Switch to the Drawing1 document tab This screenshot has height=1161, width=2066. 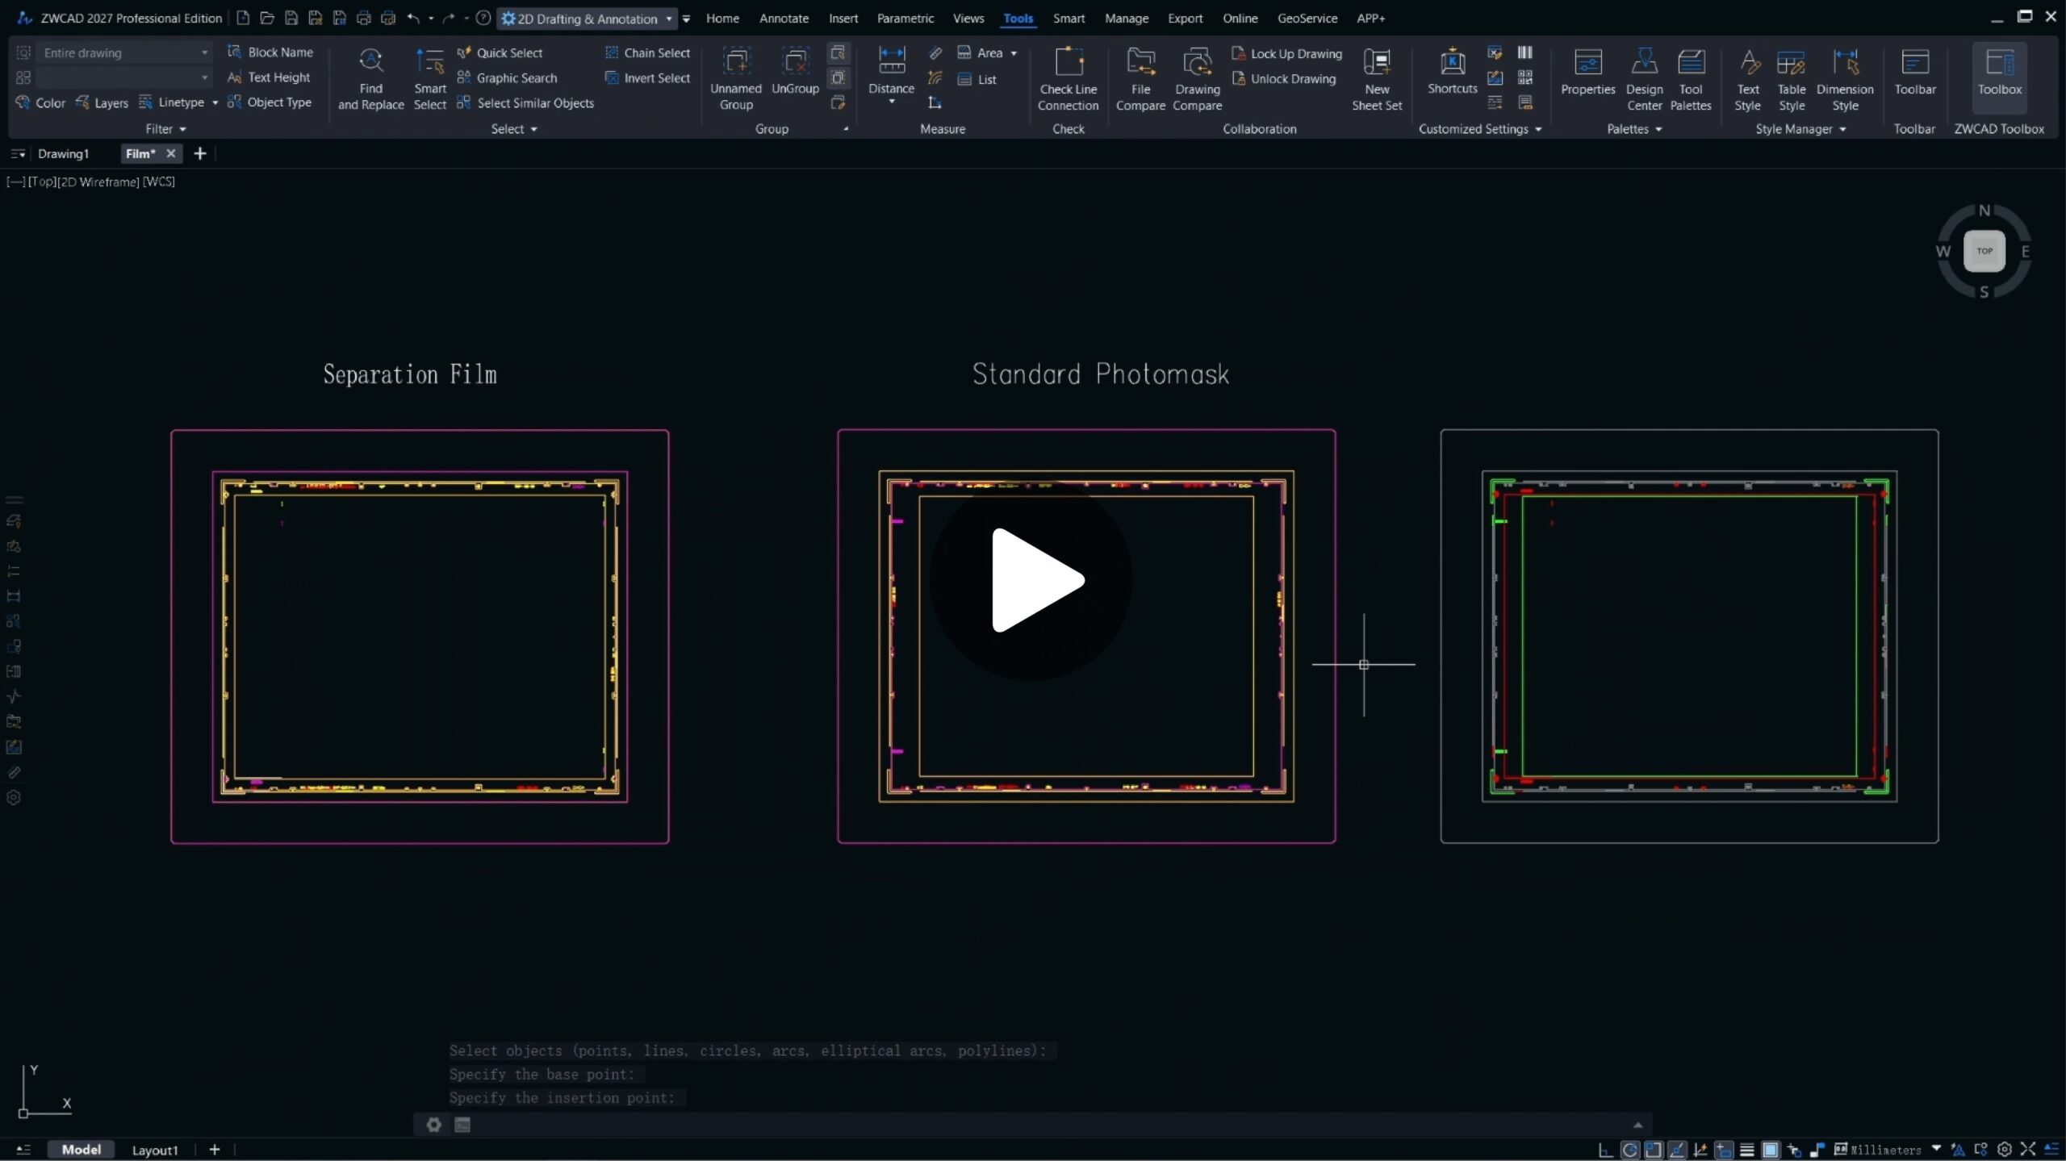coord(63,153)
